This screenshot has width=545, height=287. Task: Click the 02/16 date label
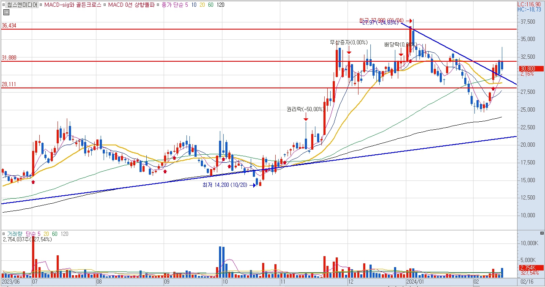point(527,281)
